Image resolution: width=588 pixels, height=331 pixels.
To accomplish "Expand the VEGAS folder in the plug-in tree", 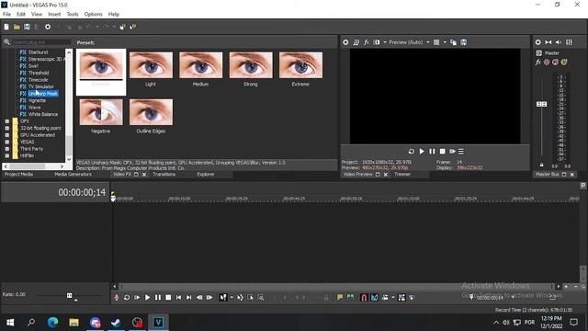I will [6, 142].
